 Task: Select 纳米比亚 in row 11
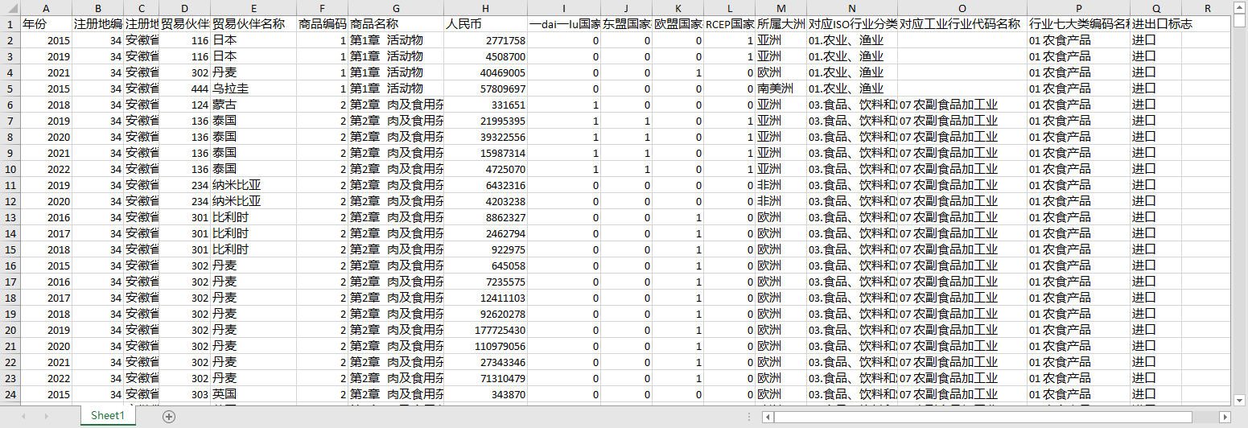253,185
